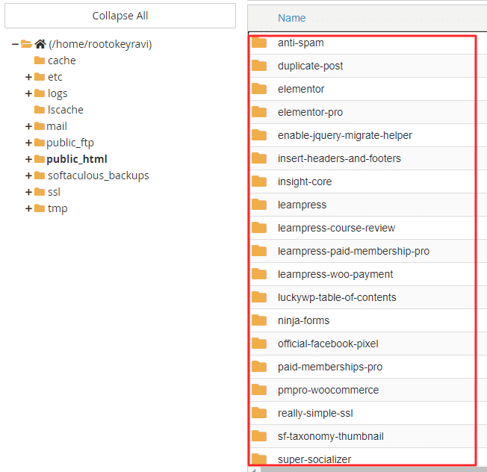Click the luckywp-table-of-contents folder icon
Image resolution: width=487 pixels, height=472 pixels.
pos(259,297)
